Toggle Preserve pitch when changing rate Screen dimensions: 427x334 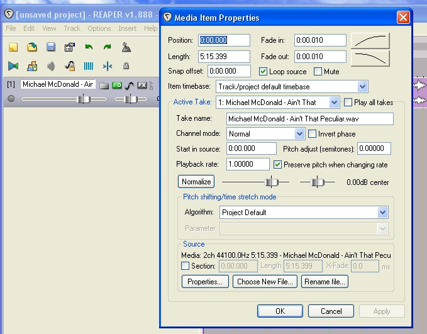pyautogui.click(x=277, y=165)
